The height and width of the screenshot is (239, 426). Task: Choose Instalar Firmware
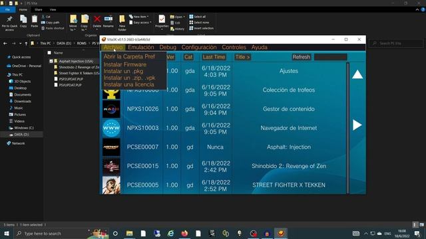[125, 64]
